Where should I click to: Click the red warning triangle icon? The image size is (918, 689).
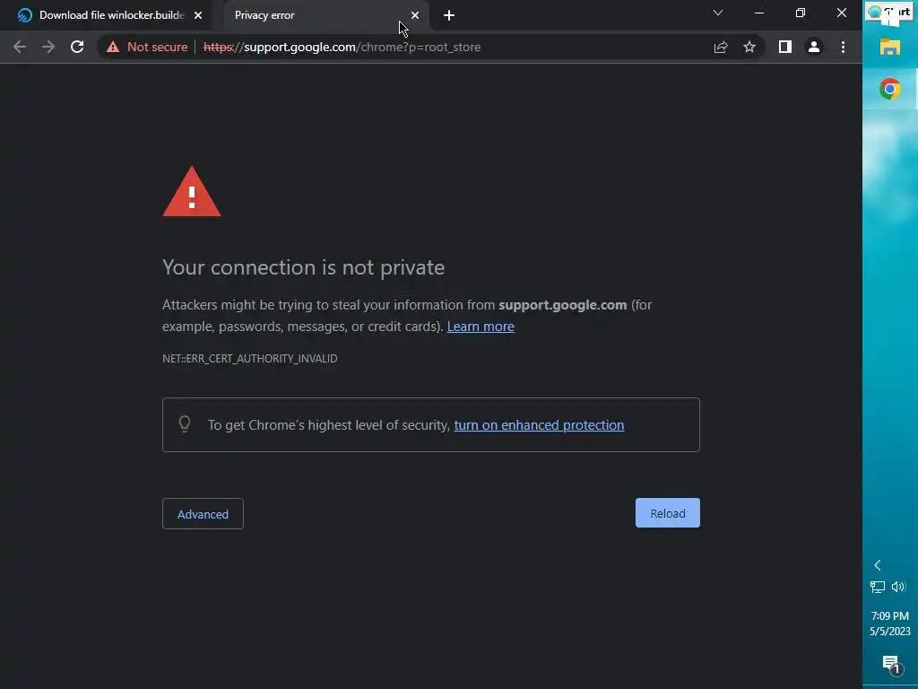pyautogui.click(x=192, y=192)
